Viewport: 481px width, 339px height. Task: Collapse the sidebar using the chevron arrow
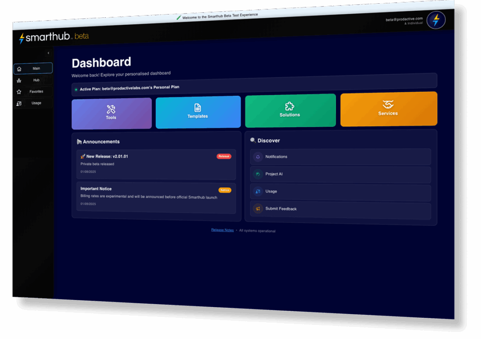48,53
